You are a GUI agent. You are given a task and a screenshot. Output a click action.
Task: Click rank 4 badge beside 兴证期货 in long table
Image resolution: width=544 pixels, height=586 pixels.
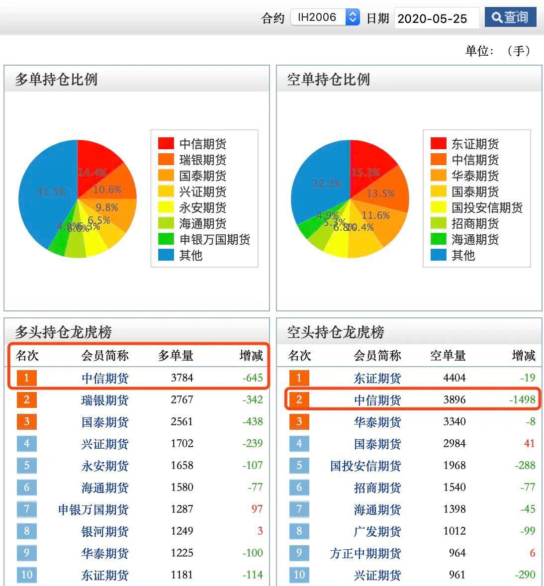(26, 444)
